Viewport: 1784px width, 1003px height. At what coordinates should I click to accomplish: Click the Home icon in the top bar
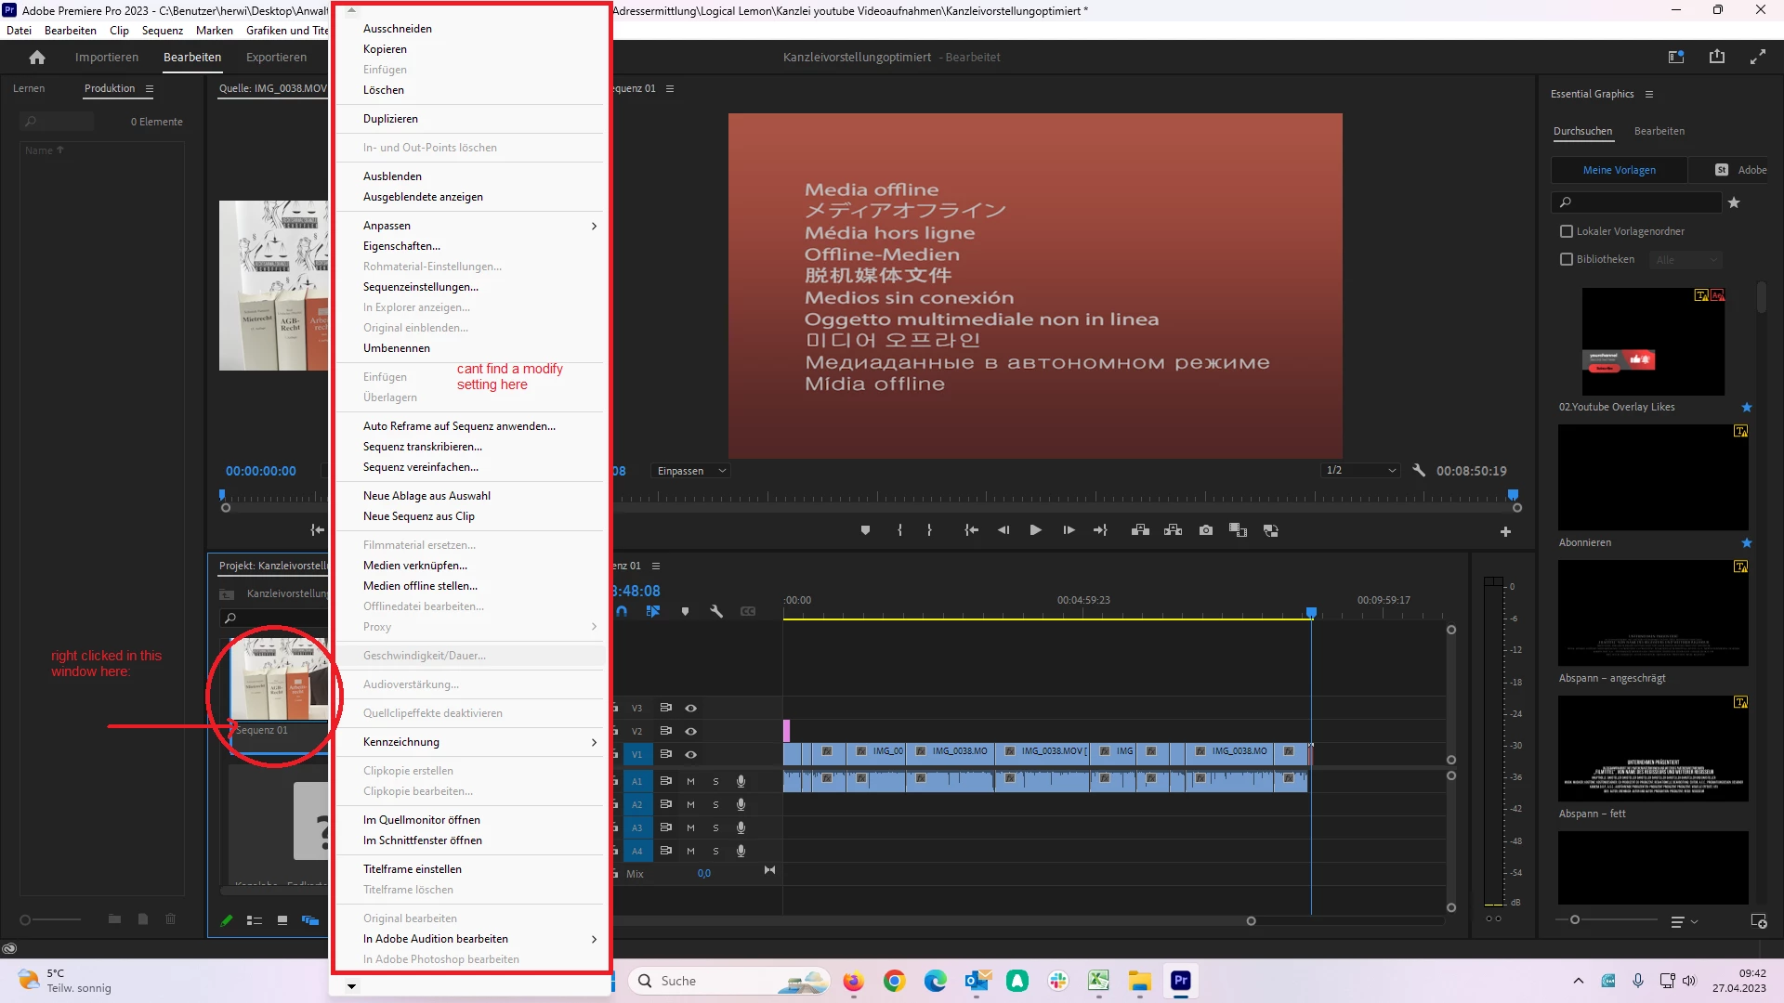click(37, 58)
